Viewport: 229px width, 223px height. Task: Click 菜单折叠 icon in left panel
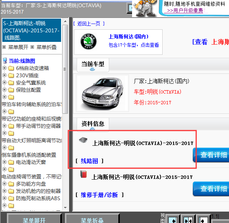[32, 47]
